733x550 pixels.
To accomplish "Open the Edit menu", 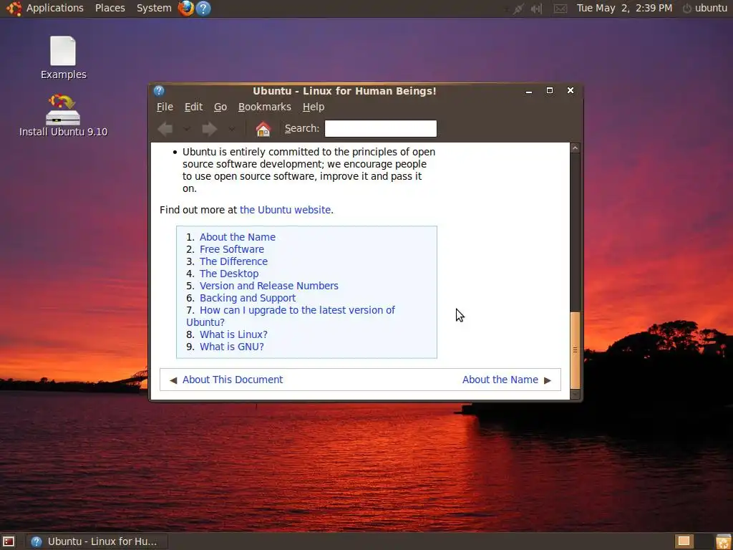I will coord(193,107).
